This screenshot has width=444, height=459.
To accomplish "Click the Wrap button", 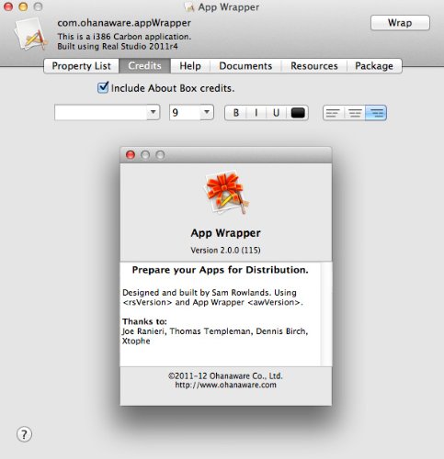I will 400,23.
